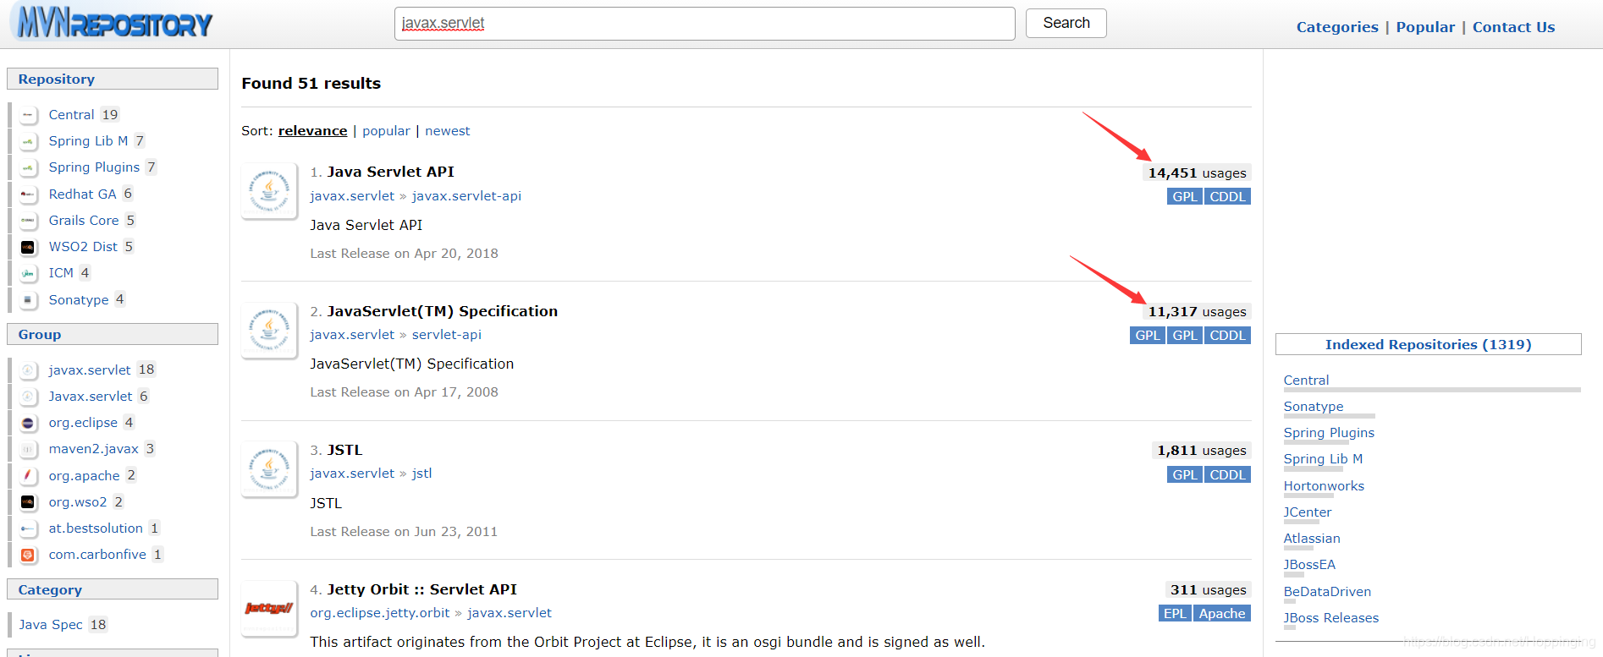Click the servlet-api artifact link
Image resolution: width=1603 pixels, height=657 pixels.
[447, 335]
